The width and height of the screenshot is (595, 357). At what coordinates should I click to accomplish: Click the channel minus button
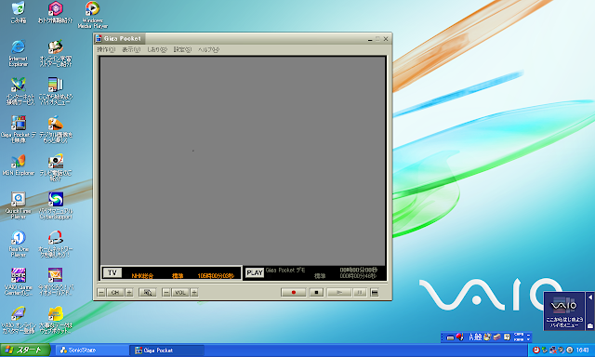[101, 293]
